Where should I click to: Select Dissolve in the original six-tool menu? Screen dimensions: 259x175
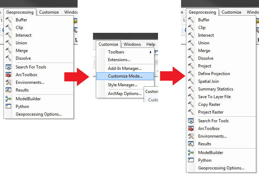[23, 58]
